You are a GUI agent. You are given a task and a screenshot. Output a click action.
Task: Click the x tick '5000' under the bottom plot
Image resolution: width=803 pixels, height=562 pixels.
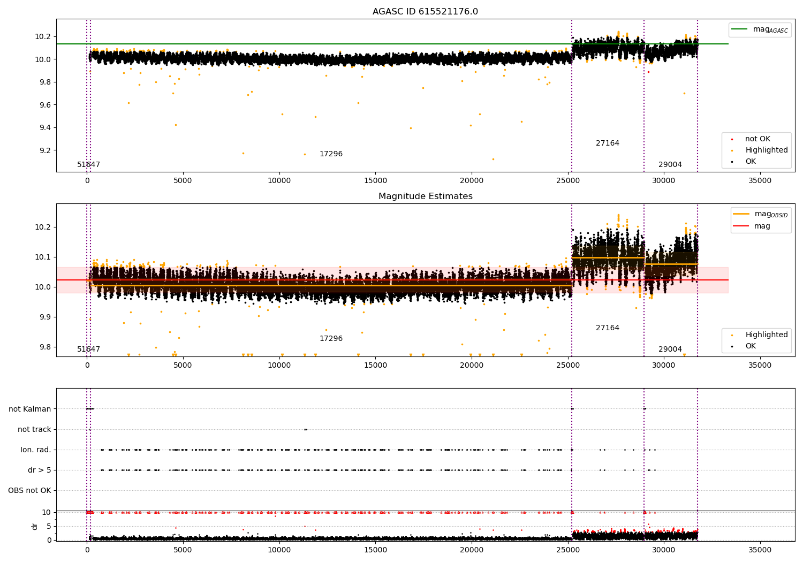(183, 550)
